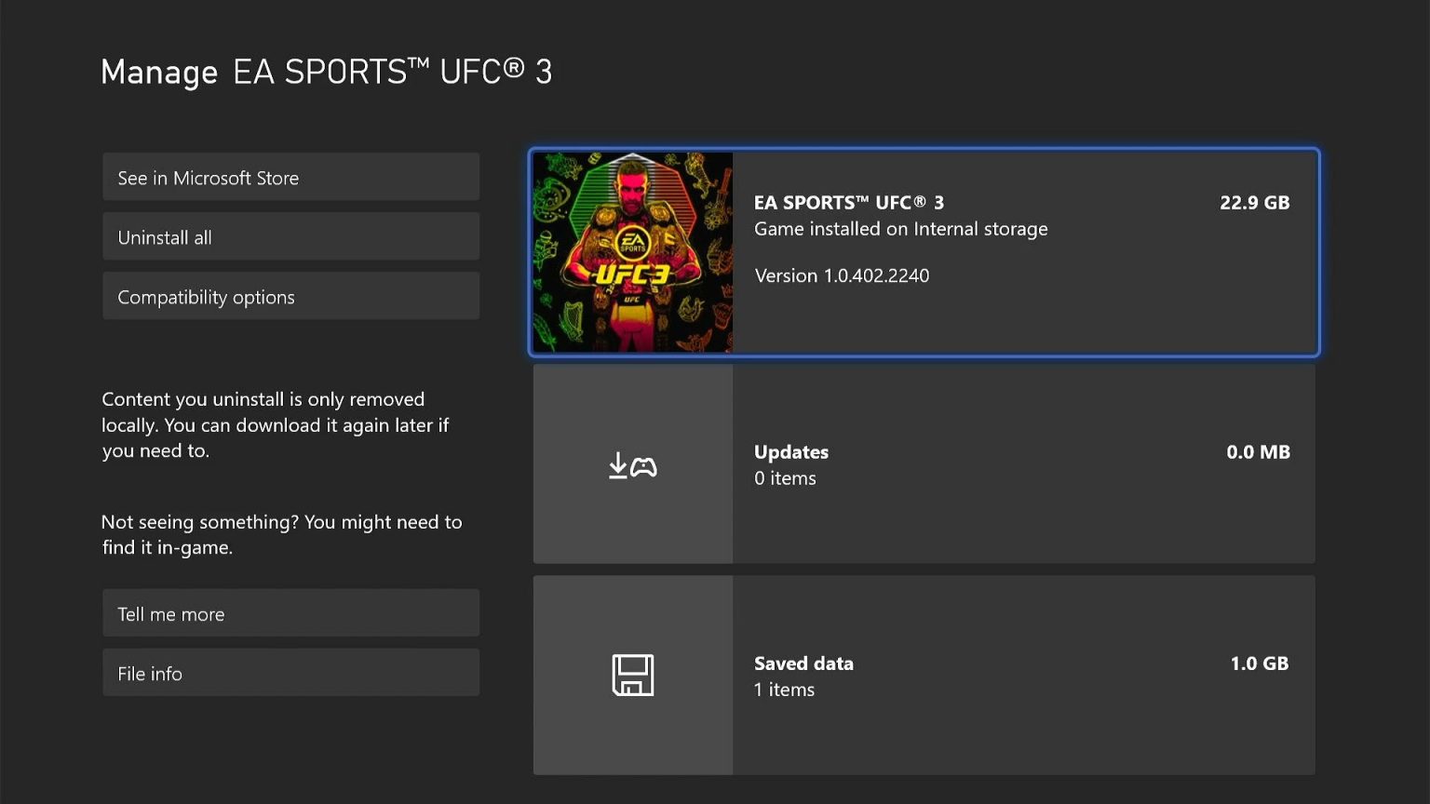Click Tell me more
The width and height of the screenshot is (1430, 804).
[290, 612]
